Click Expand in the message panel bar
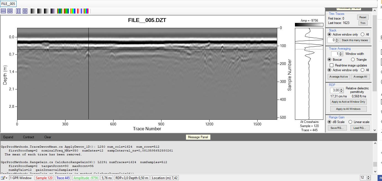 pyautogui.click(x=8, y=137)
